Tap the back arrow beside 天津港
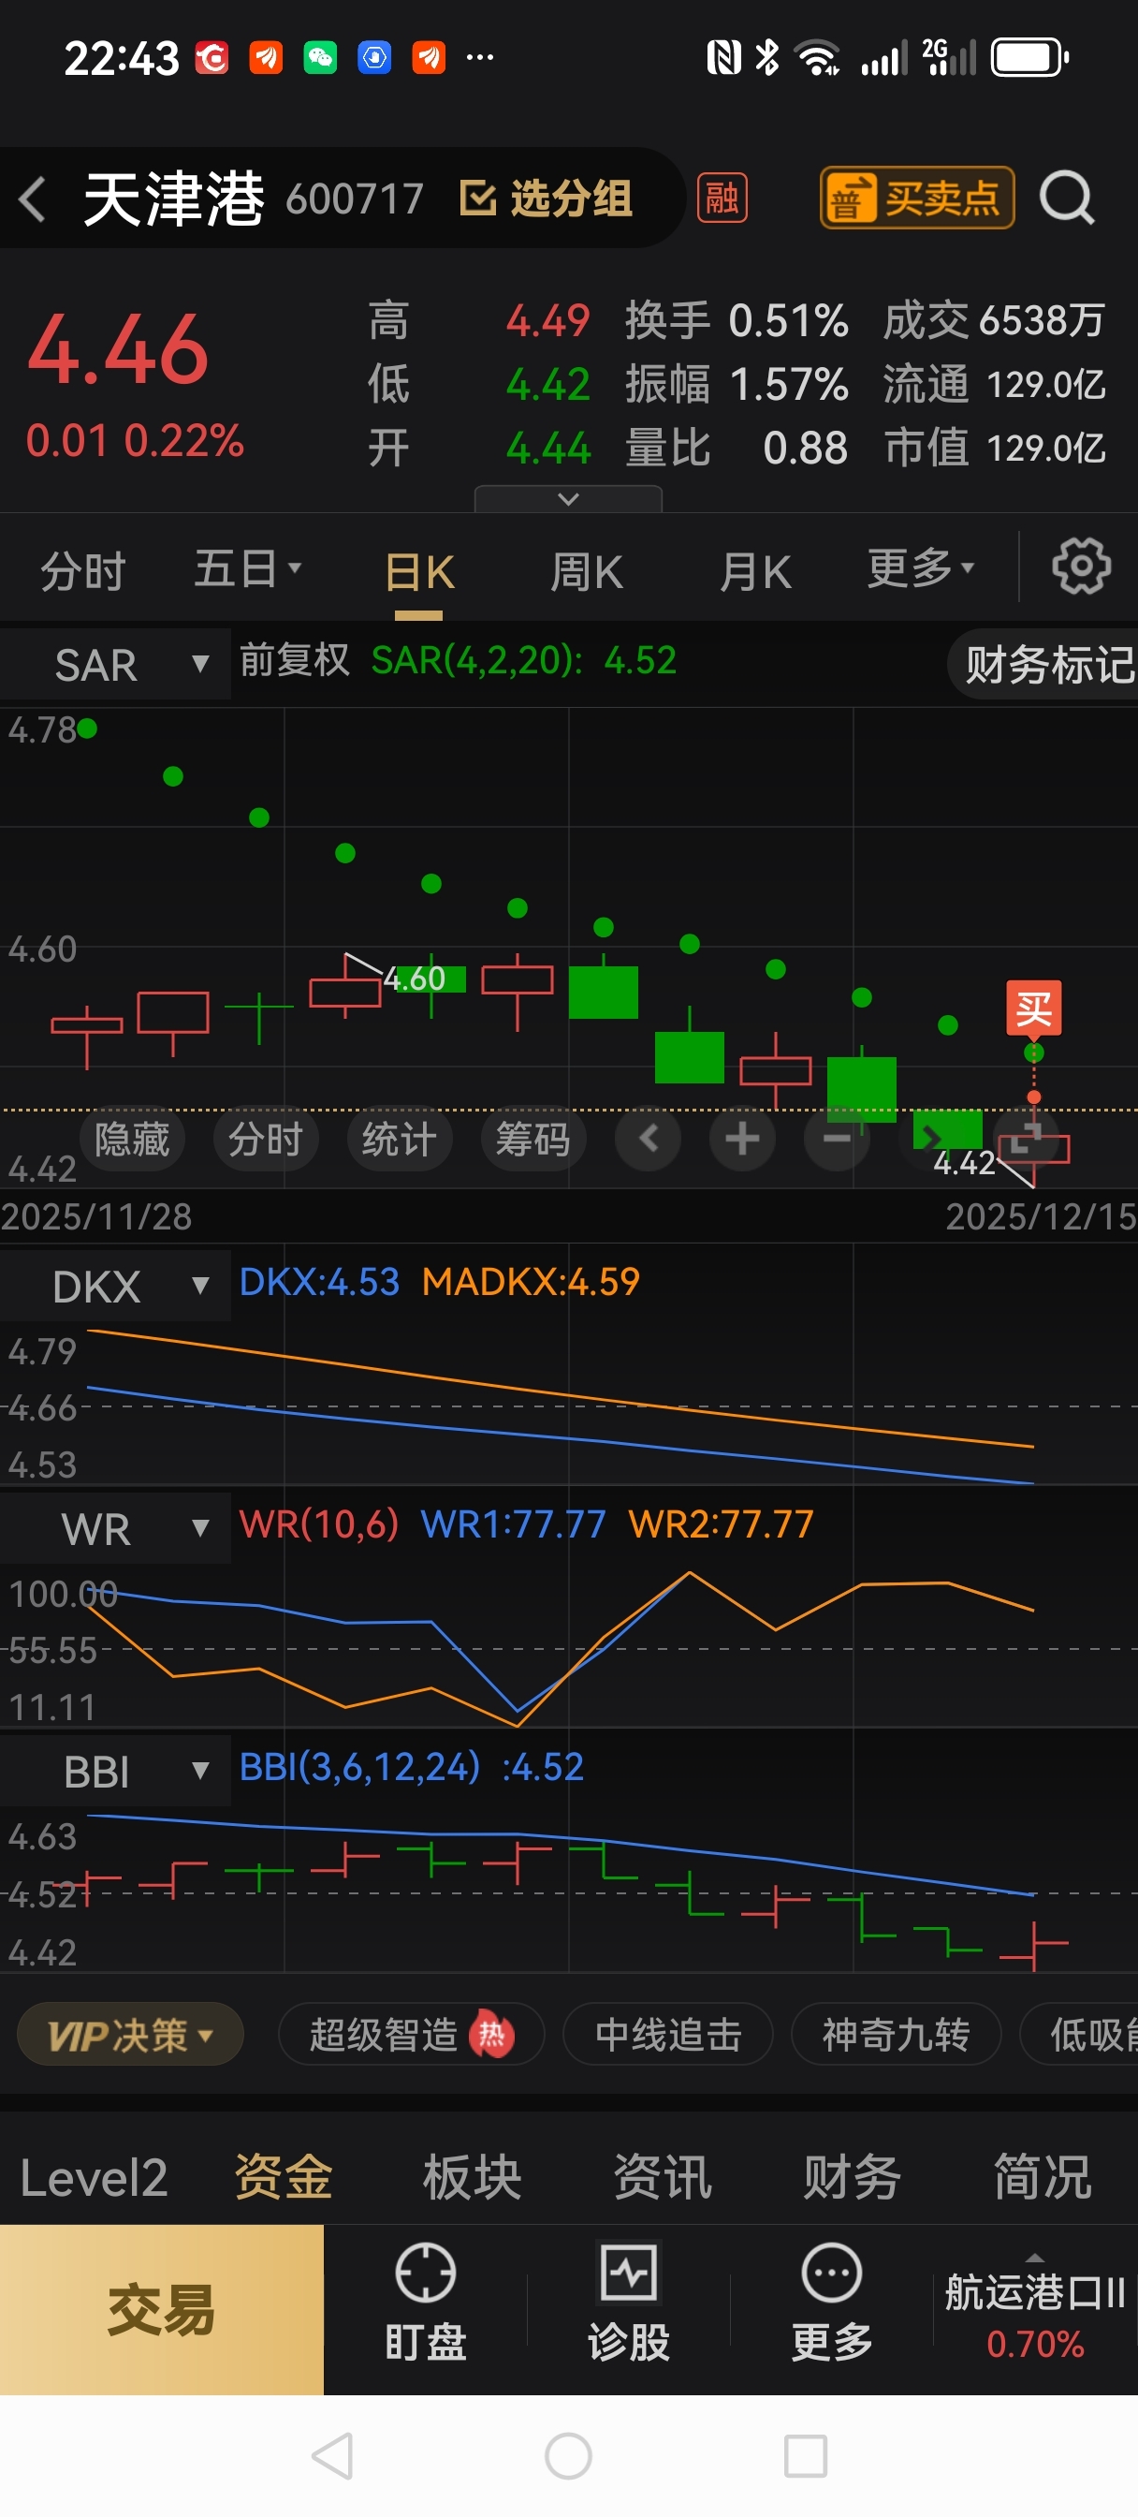Screen dimensions: 1138x2517 click(33, 199)
